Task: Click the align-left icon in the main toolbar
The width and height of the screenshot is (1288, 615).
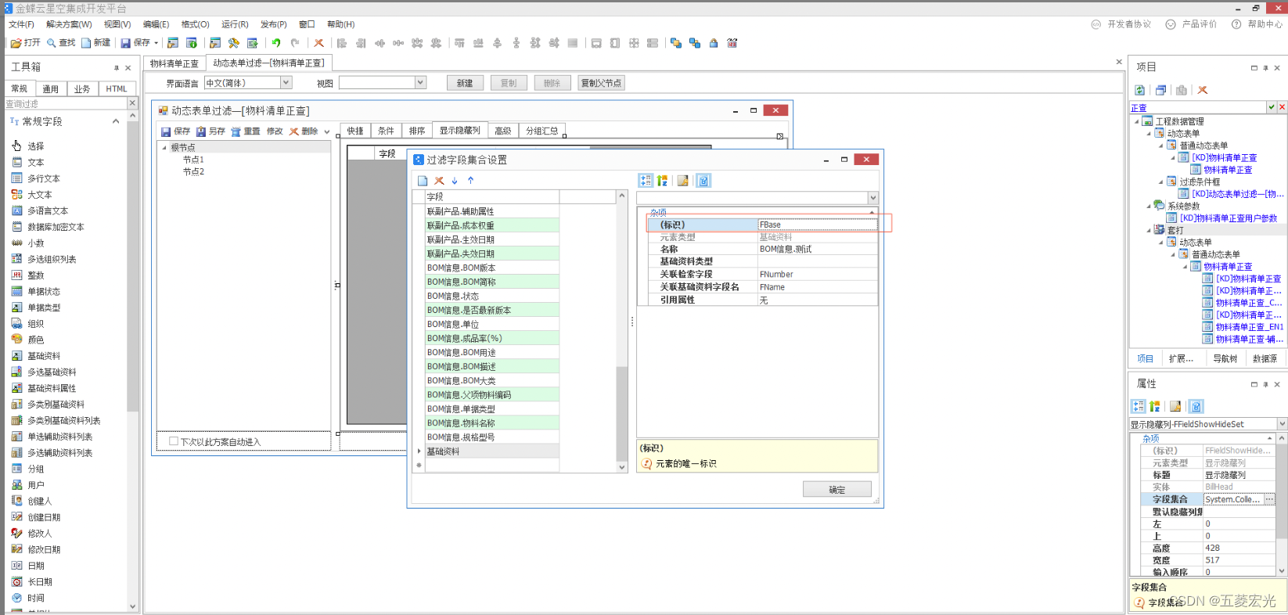Action: [342, 43]
